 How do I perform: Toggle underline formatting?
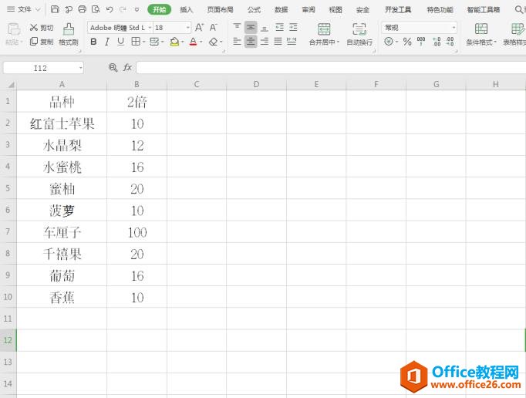(x=121, y=42)
